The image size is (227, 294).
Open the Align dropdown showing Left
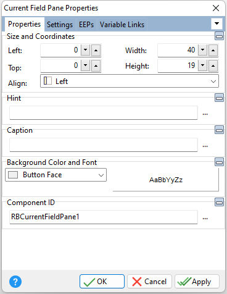130,82
